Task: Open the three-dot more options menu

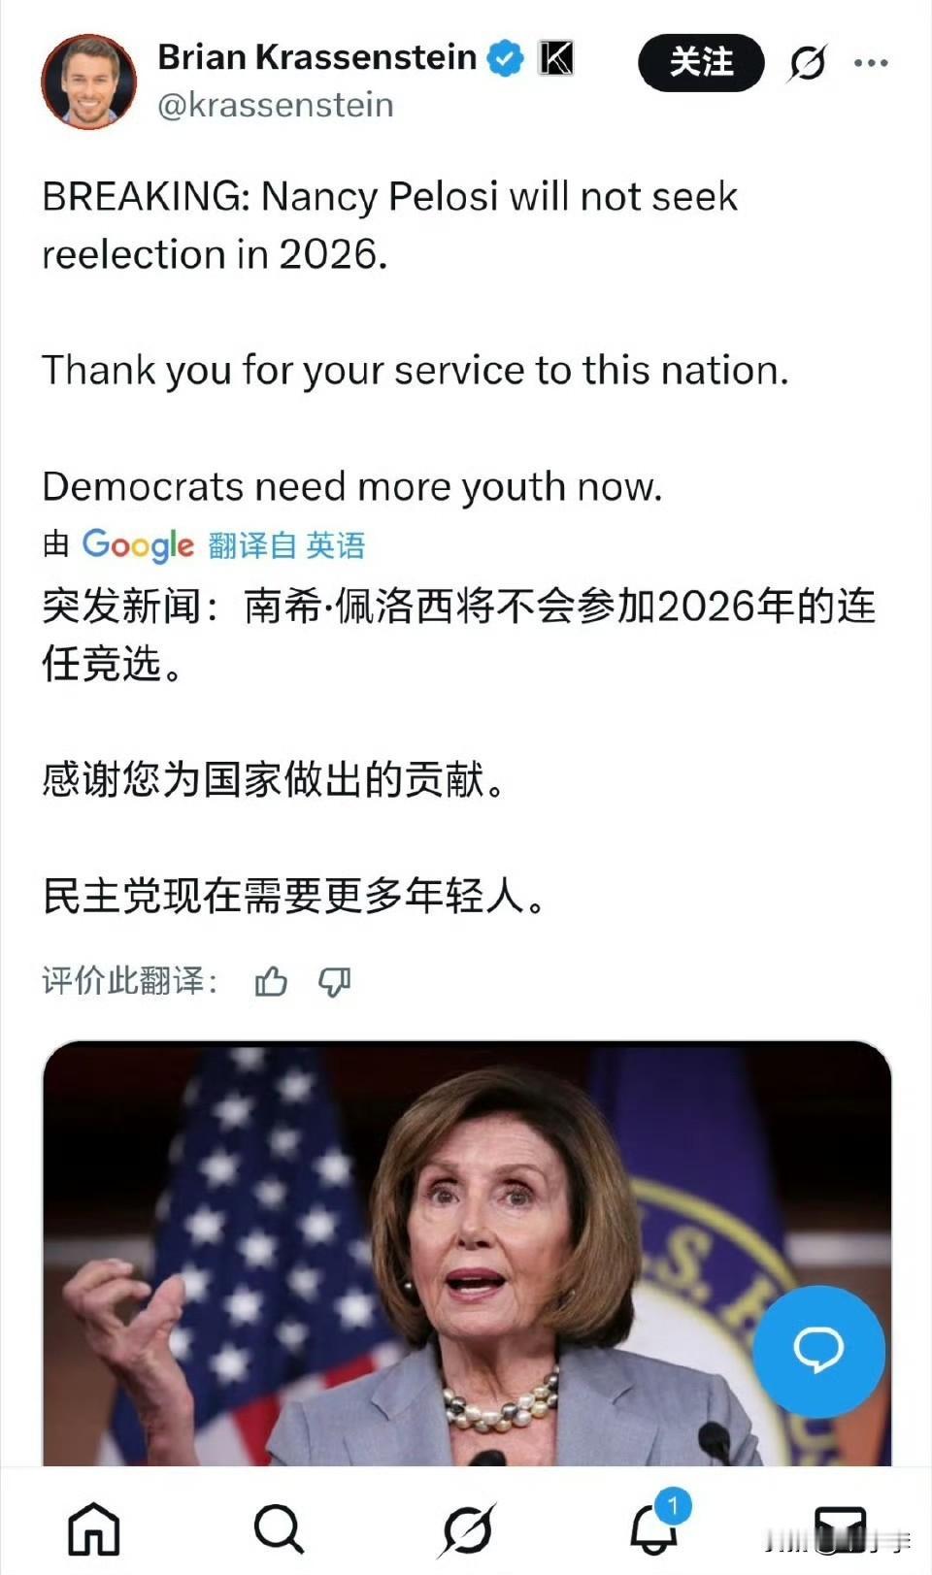Action: point(871,64)
